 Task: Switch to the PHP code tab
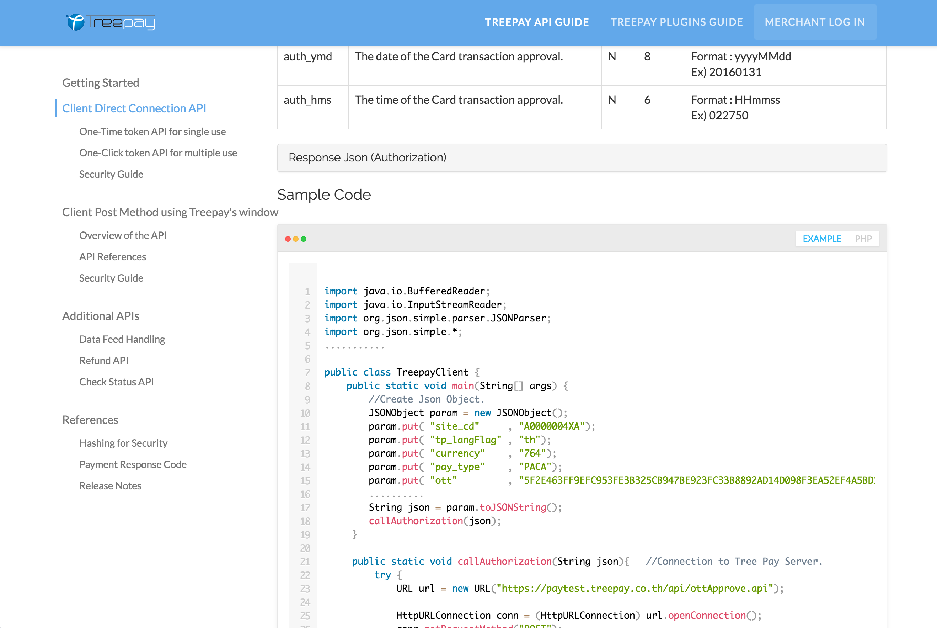[x=863, y=239]
